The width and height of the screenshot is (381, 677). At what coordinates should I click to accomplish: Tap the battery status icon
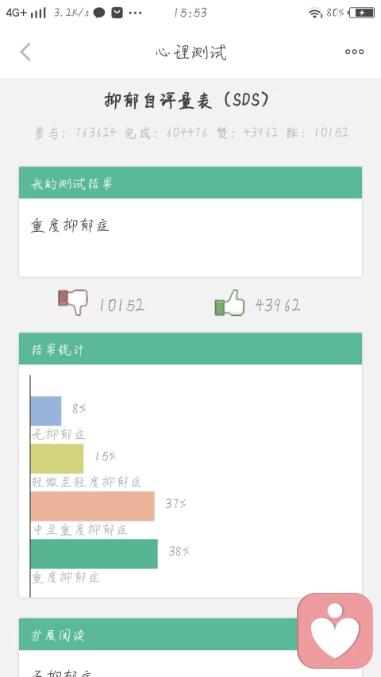pyautogui.click(x=361, y=13)
